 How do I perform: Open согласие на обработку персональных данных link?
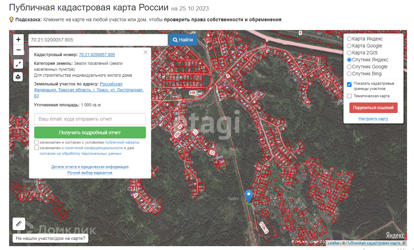point(81,153)
